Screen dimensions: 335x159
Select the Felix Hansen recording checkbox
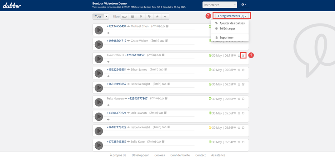243,99
